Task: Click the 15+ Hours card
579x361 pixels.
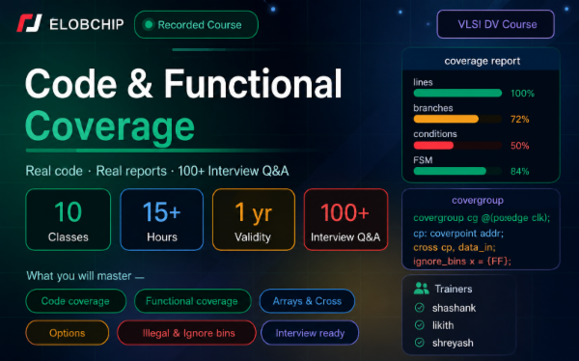Action: 162,220
